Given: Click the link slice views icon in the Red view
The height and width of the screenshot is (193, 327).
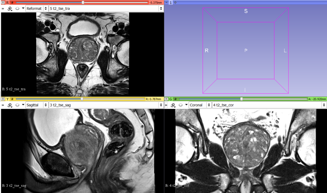Looking at the screenshot, I should (x=9, y=9).
